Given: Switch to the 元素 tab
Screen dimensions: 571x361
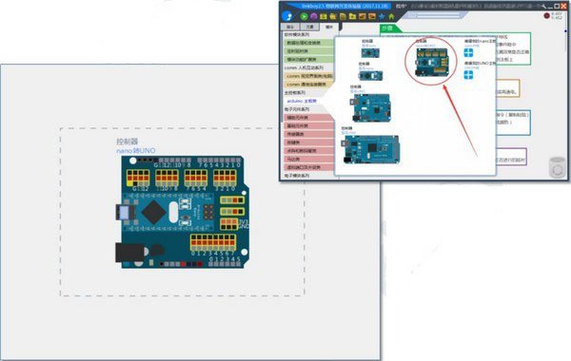Looking at the screenshot, I should 309,27.
